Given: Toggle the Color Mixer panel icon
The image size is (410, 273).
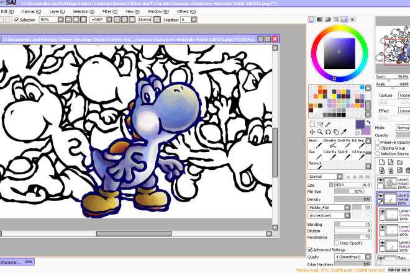Looking at the screenshot, I should 336,20.
